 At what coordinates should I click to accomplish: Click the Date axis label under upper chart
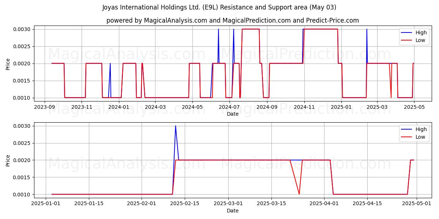coord(233,114)
